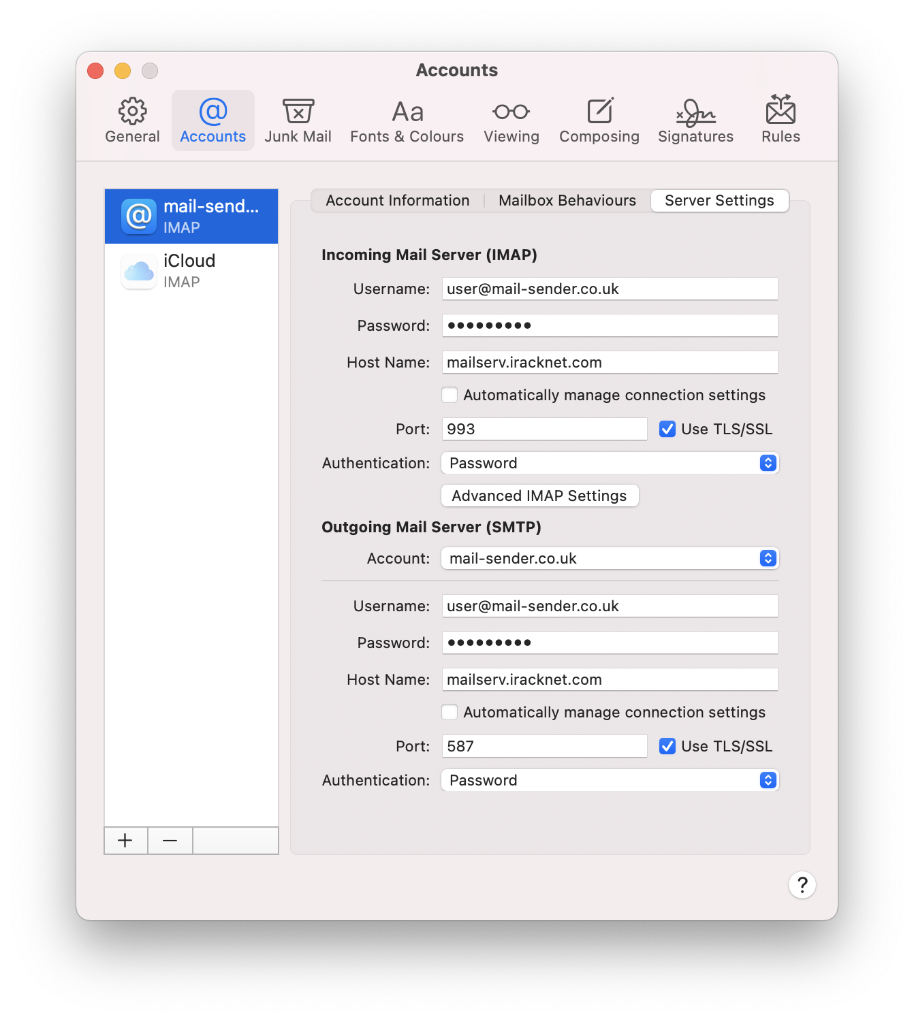Enable outgoing automatic connection settings checkbox
The width and height of the screenshot is (914, 1021).
450,712
